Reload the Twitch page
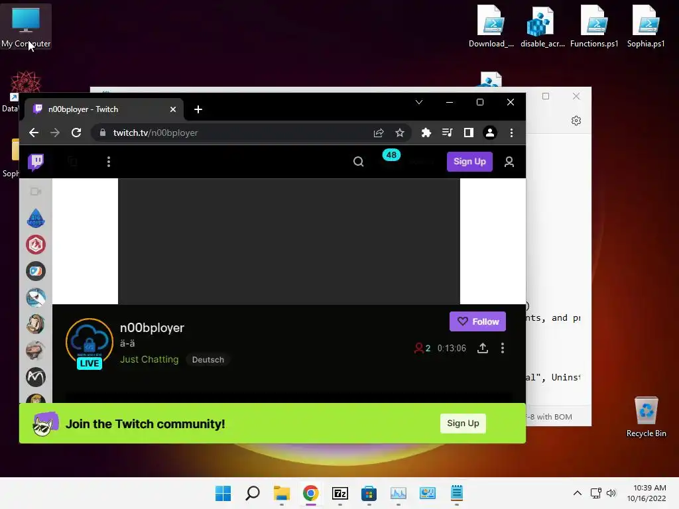The image size is (679, 509). pos(76,133)
